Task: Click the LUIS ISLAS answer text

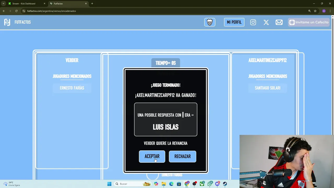Action: [166, 127]
